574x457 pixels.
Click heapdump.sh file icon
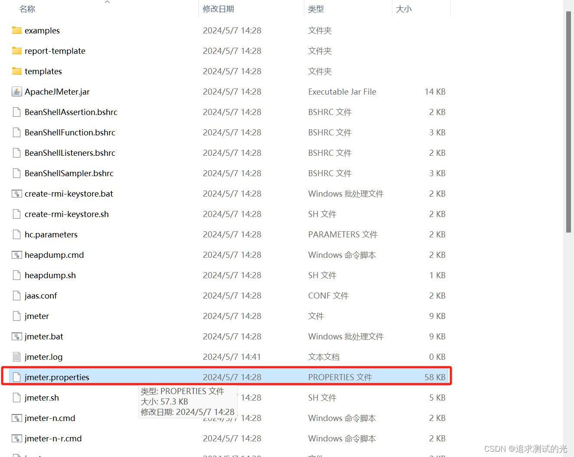click(16, 275)
